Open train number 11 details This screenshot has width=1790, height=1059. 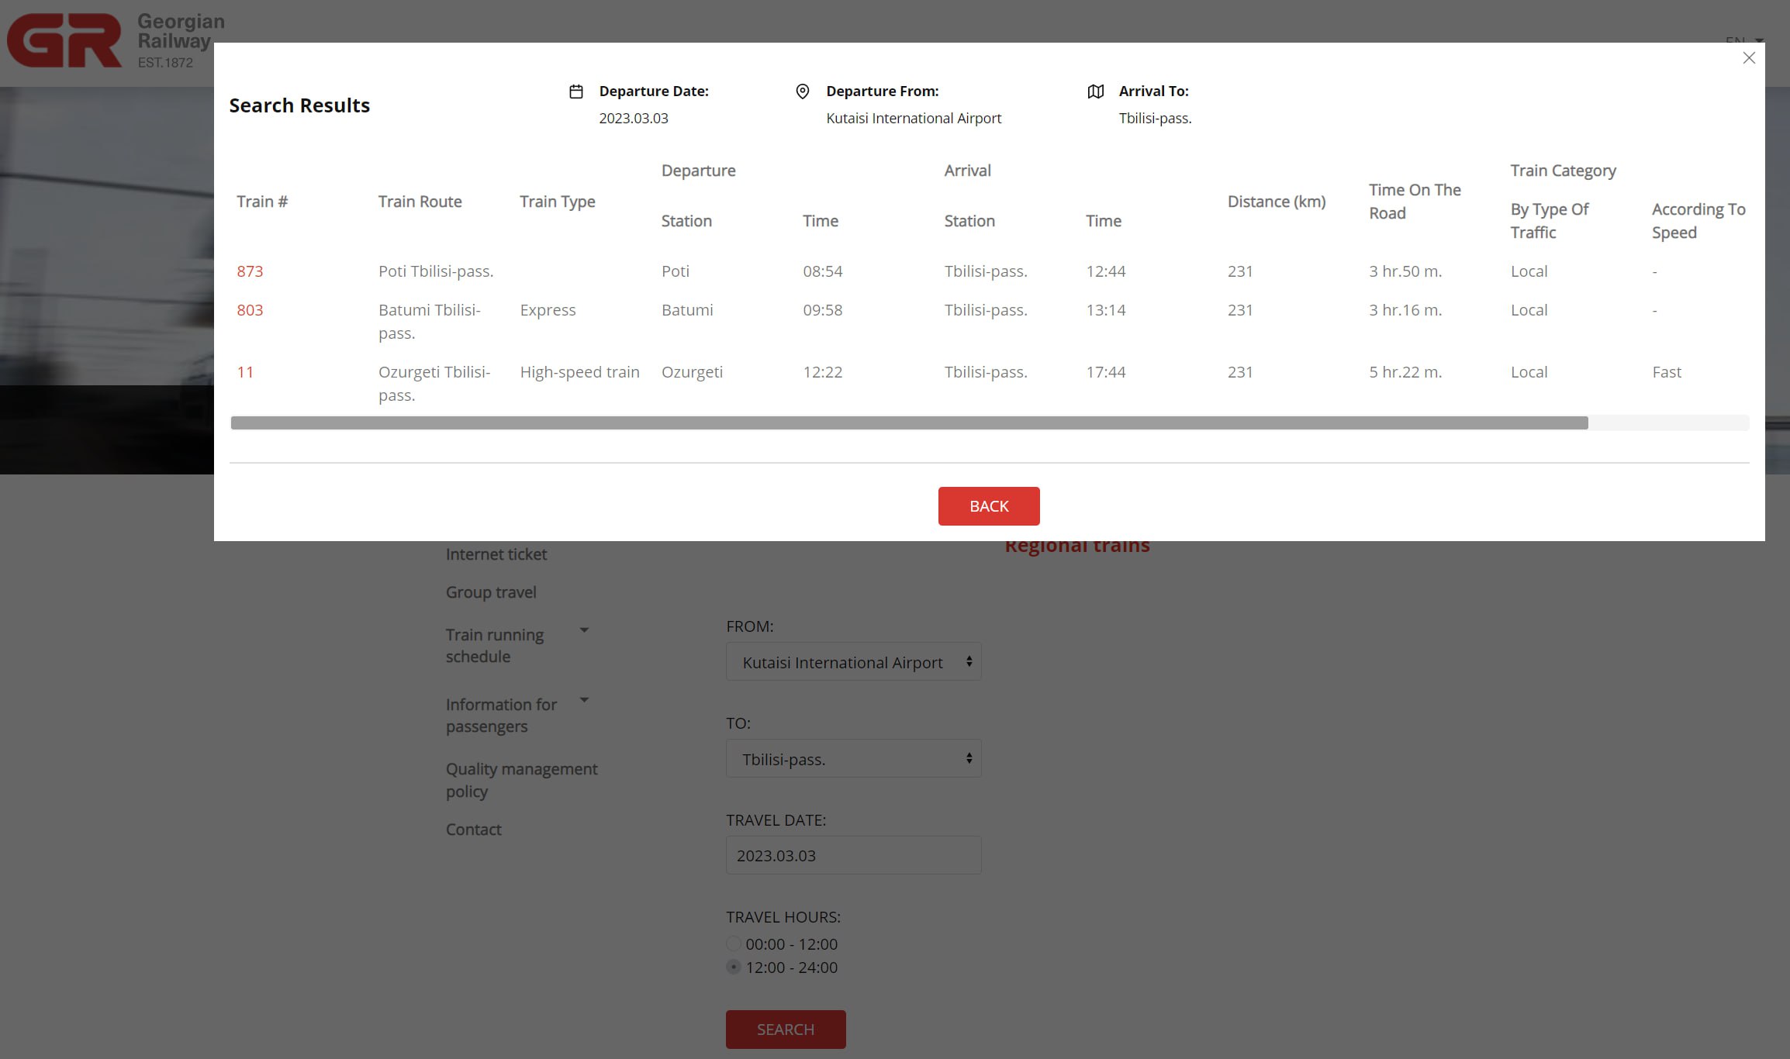pos(245,372)
